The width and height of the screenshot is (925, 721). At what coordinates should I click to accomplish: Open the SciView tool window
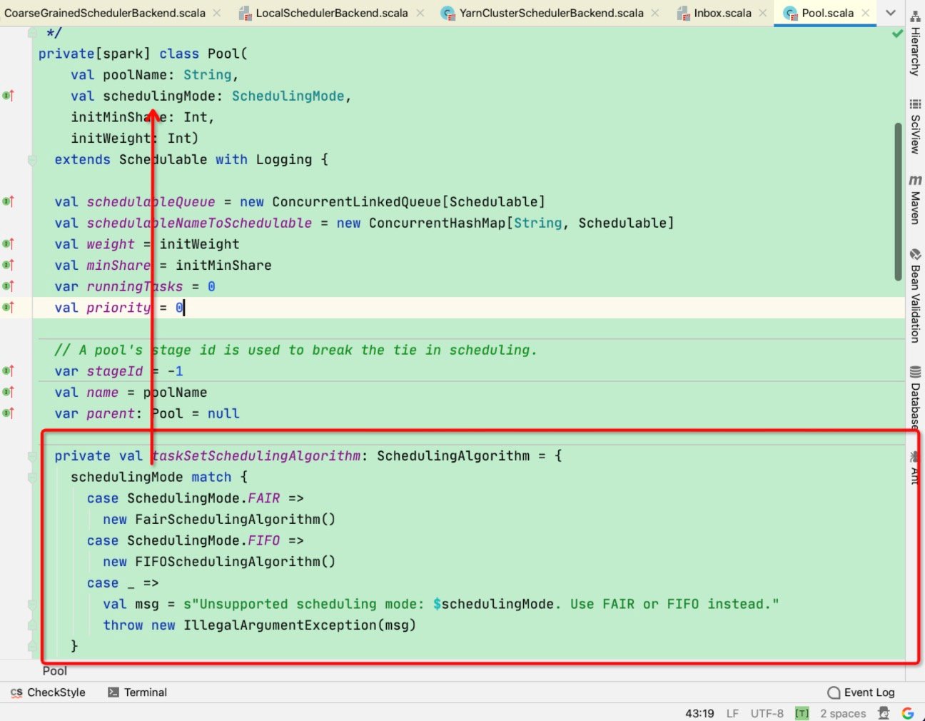pyautogui.click(x=915, y=126)
